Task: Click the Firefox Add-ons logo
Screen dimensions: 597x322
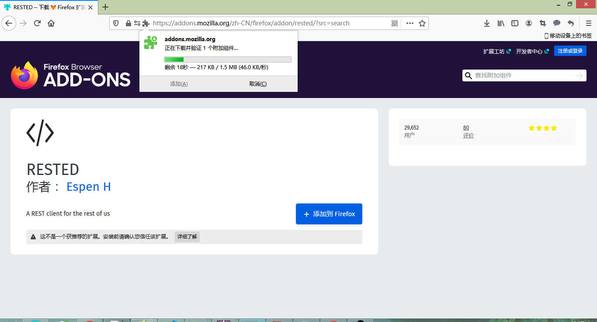Action: point(71,75)
